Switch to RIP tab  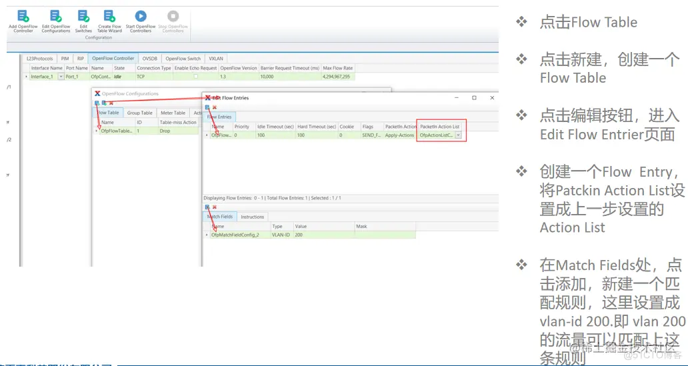point(80,59)
